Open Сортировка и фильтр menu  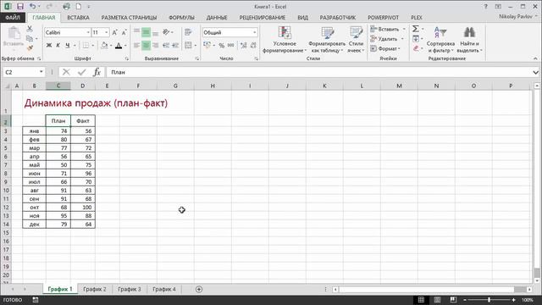(440, 40)
